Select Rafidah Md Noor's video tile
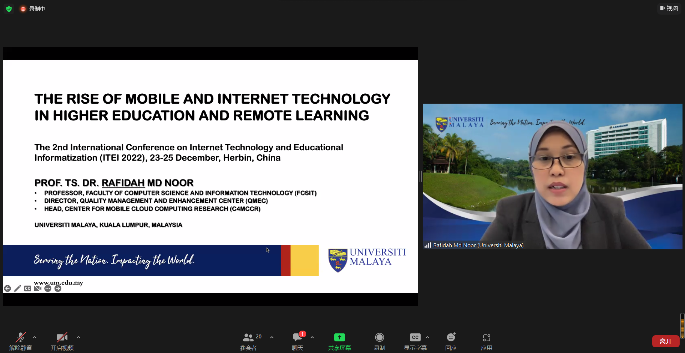Viewport: 685px width, 353px height. pyautogui.click(x=553, y=176)
